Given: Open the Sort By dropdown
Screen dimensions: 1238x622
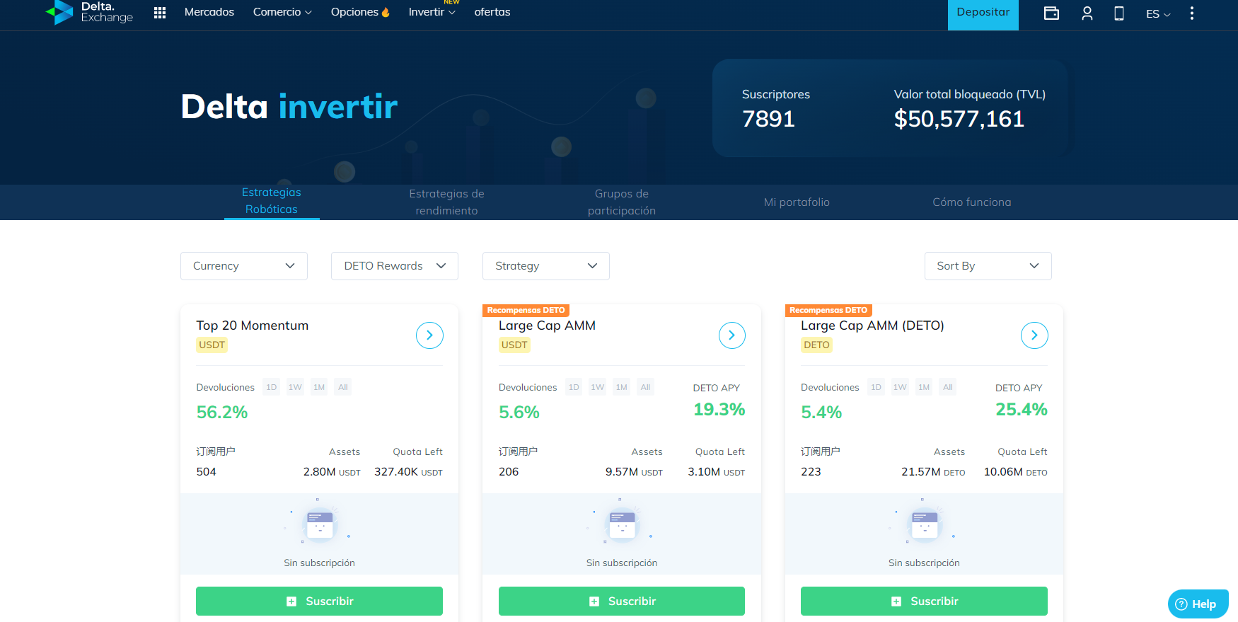Looking at the screenshot, I should point(988,266).
